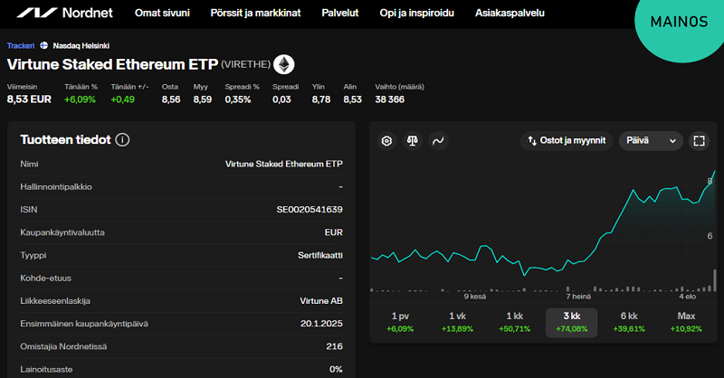The width and height of the screenshot is (724, 378).
Task: Open the Päivä interval dropdown
Action: [x=651, y=141]
